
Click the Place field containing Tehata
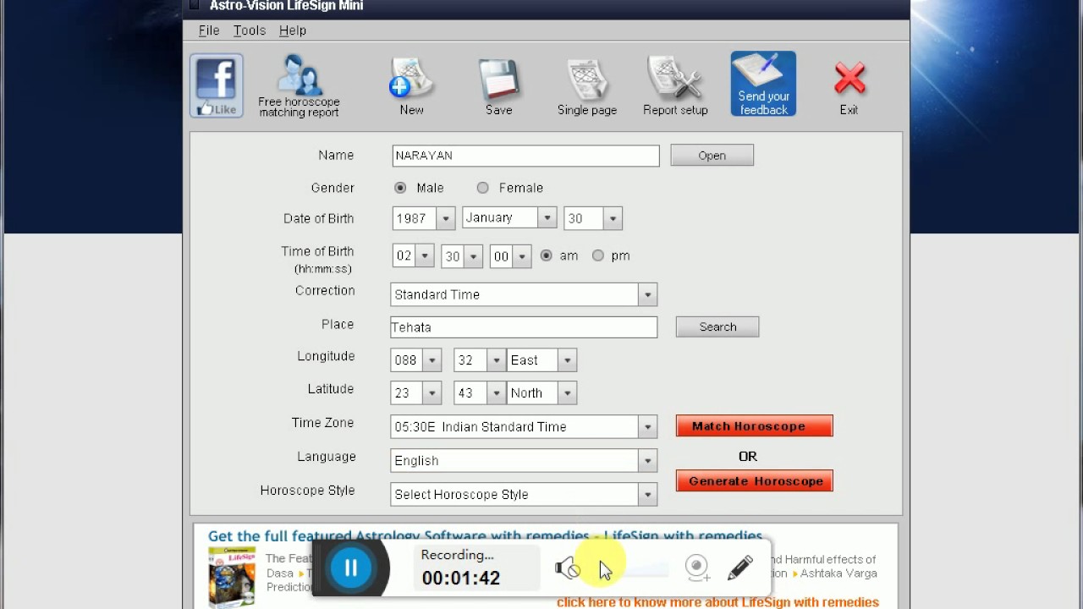click(x=524, y=327)
